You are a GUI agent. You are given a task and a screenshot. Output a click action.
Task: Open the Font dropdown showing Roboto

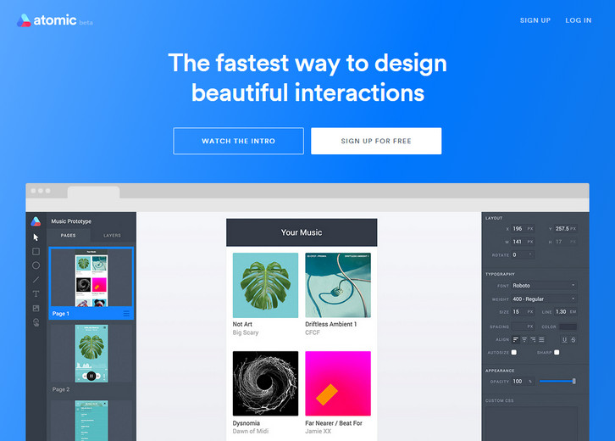tap(544, 286)
